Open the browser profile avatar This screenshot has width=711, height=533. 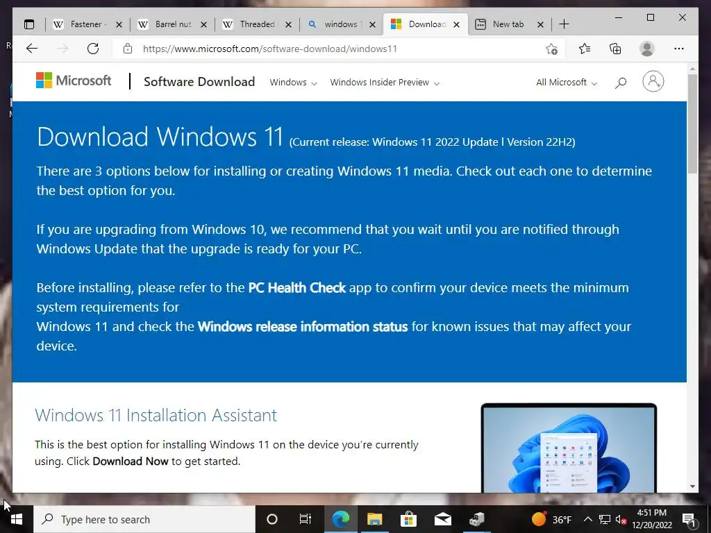point(647,49)
